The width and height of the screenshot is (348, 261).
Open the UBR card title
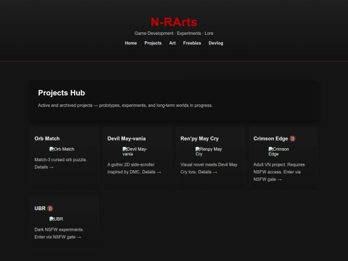click(x=40, y=208)
